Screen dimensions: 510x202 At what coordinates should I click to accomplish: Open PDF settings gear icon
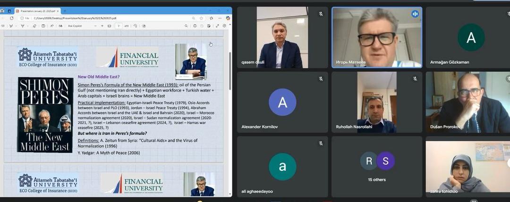(224, 26)
